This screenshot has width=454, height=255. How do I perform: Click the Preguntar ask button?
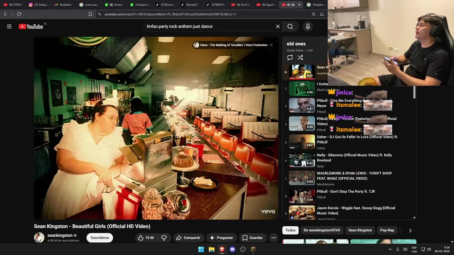pos(221,238)
